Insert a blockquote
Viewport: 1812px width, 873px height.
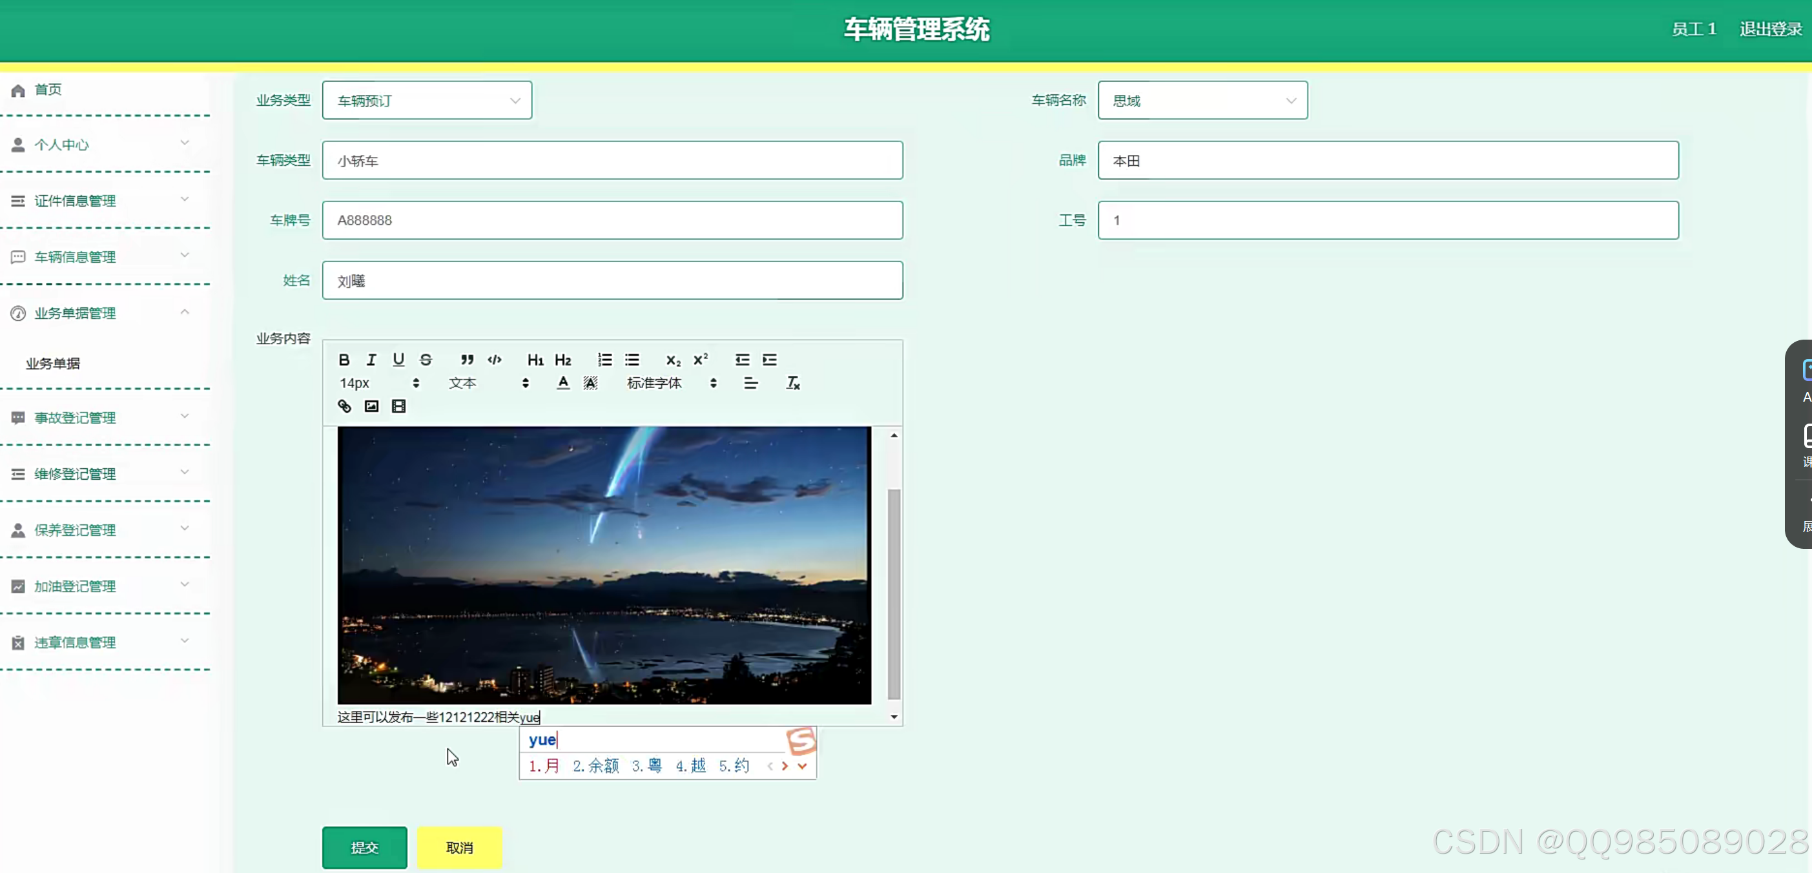(x=467, y=360)
